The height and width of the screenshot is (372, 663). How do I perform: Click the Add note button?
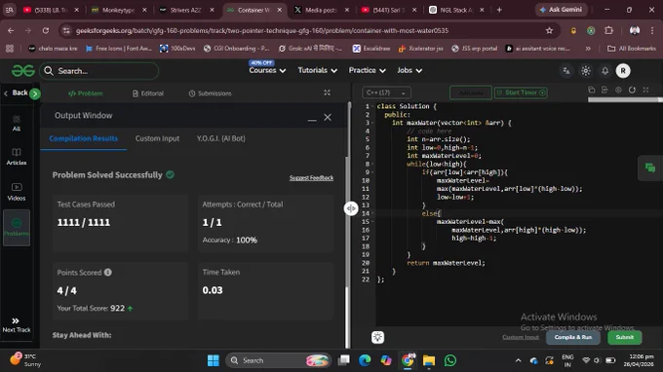471,93
